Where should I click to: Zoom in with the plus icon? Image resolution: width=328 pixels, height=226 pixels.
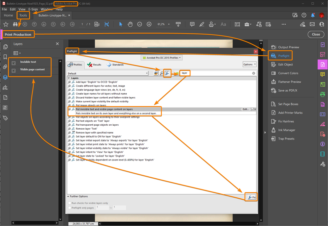tap(149, 24)
